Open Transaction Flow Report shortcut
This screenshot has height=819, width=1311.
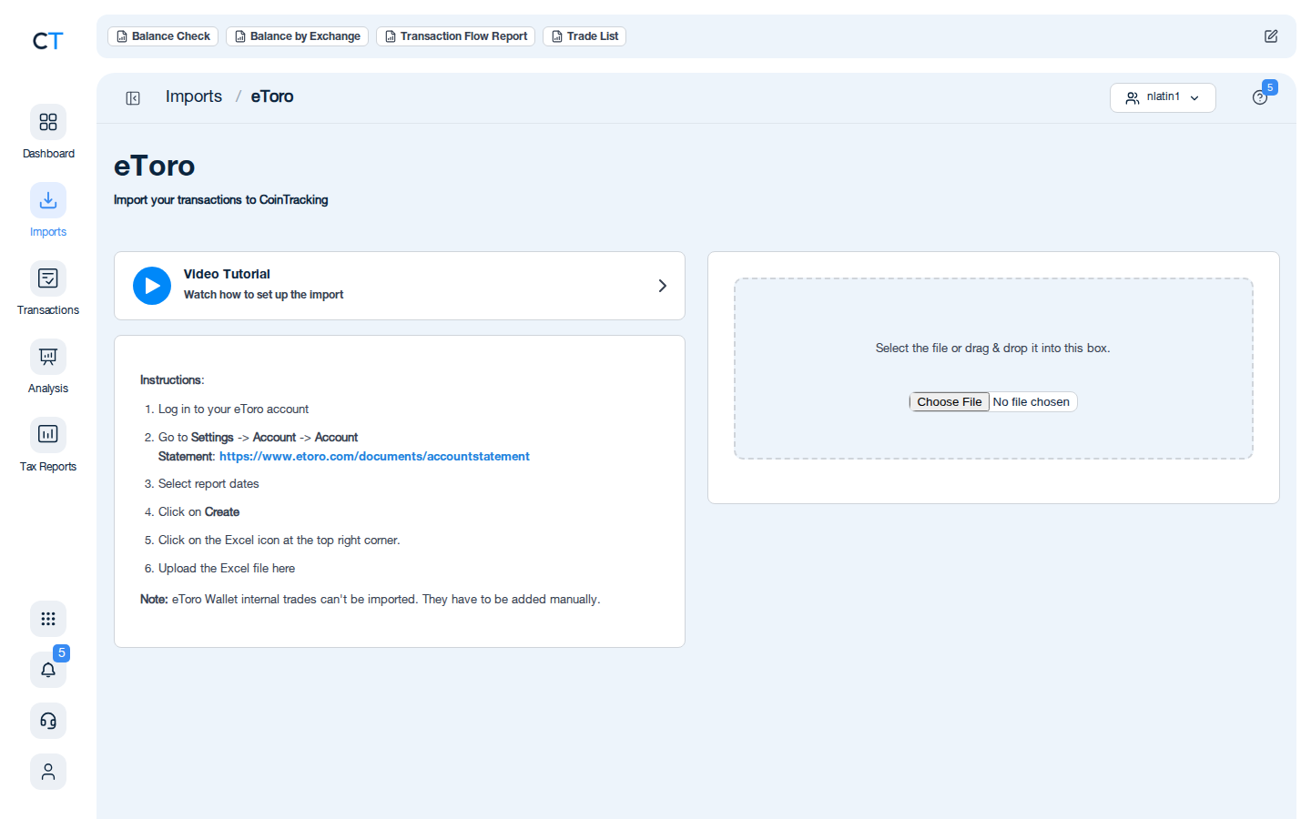tap(455, 36)
